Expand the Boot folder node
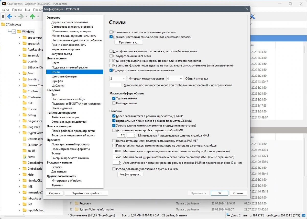The height and width of the screenshot is (219, 307). [19, 73]
